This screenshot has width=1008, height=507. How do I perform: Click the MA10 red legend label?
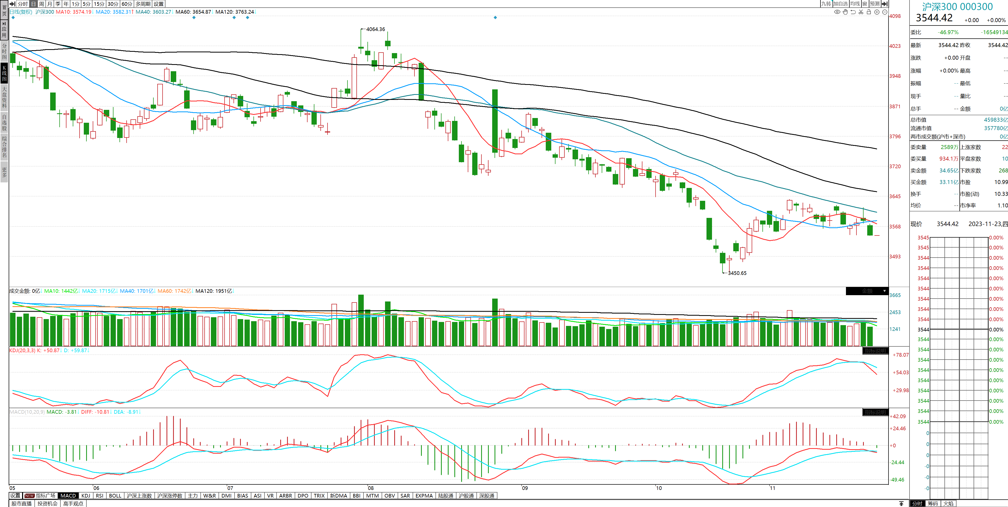coord(74,12)
